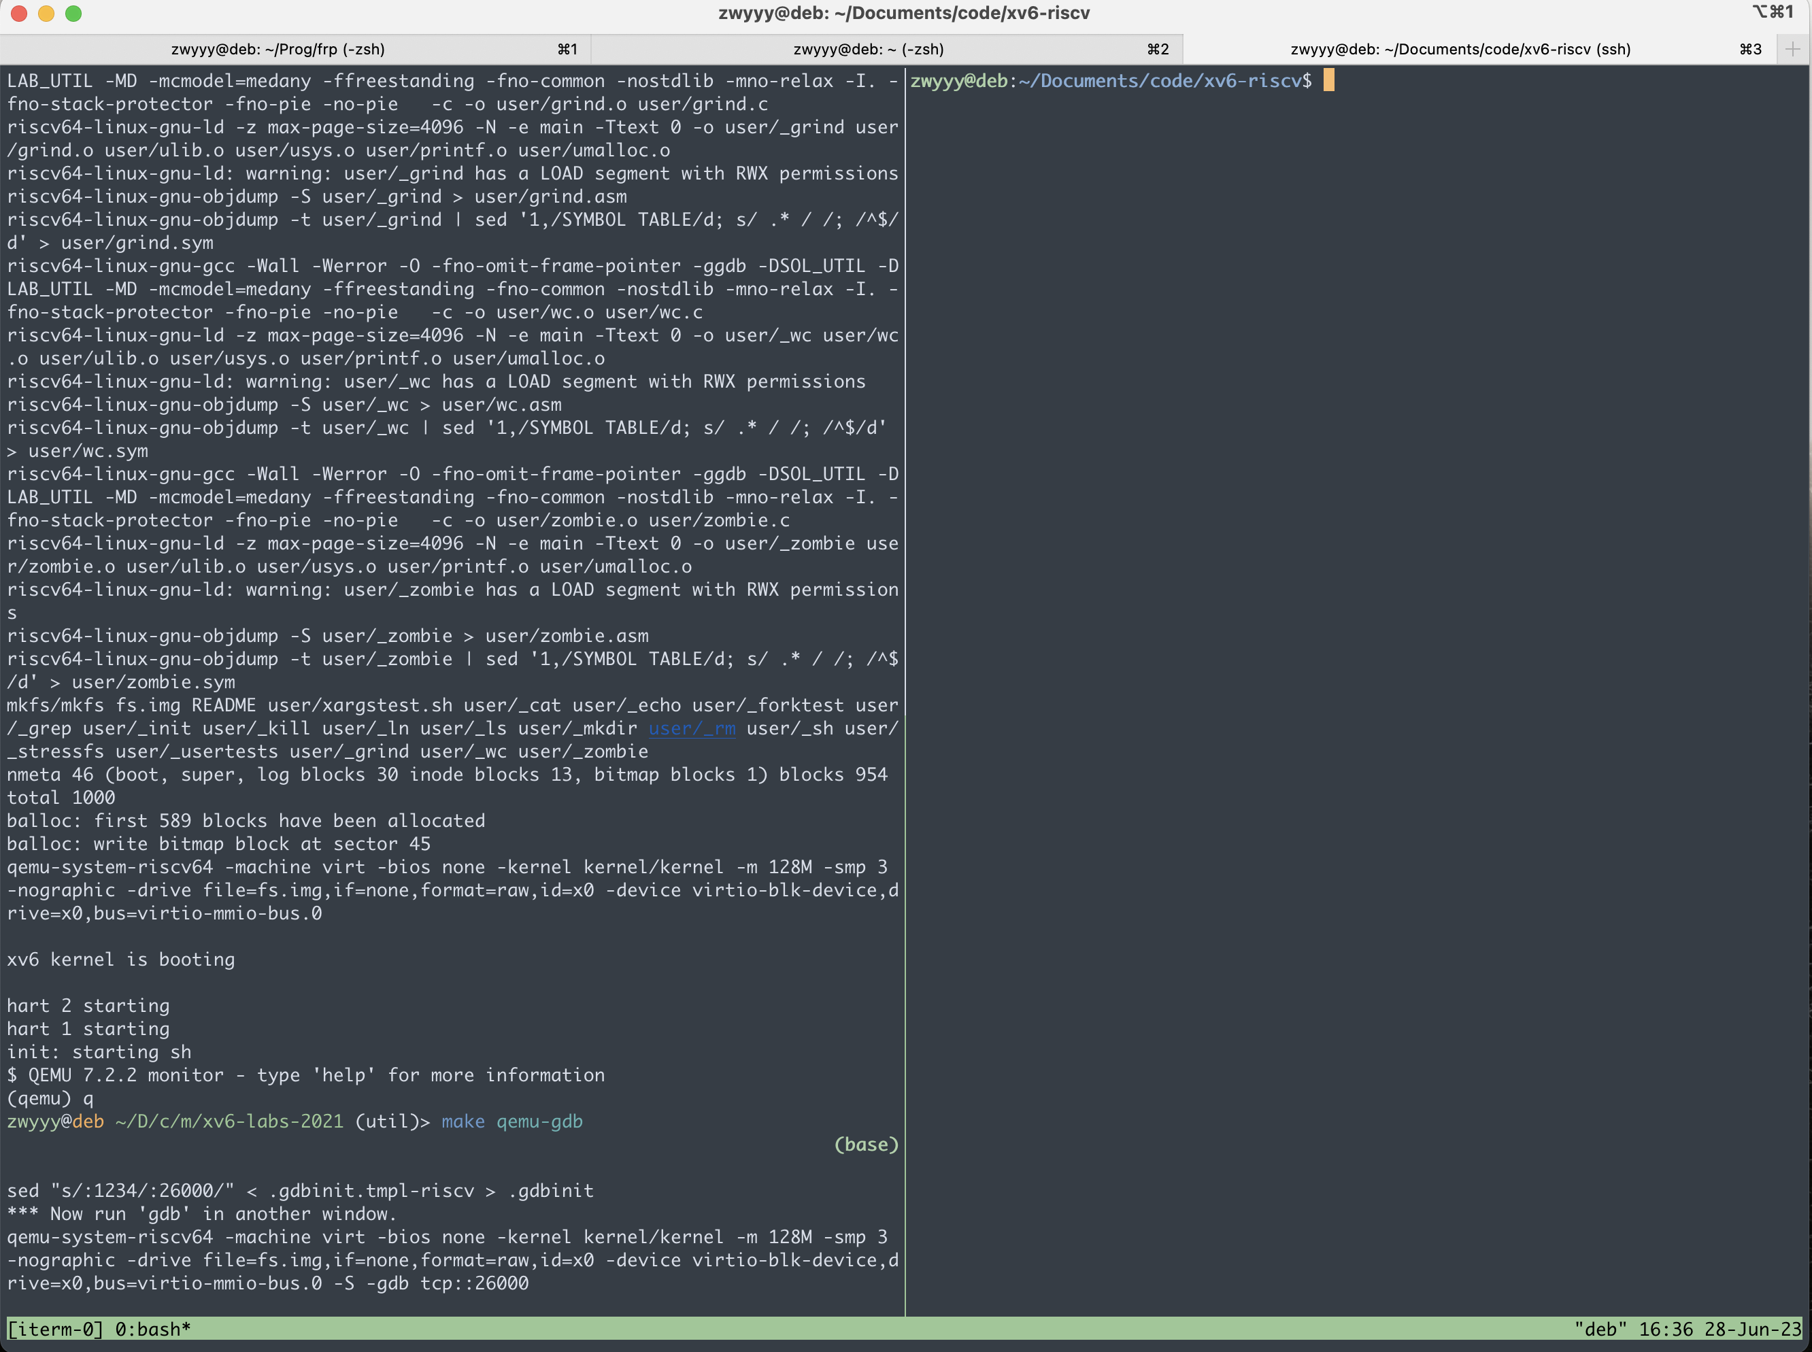The height and width of the screenshot is (1352, 1812).
Task: Click the 'hart 2 starting' line
Action: coord(88,1006)
